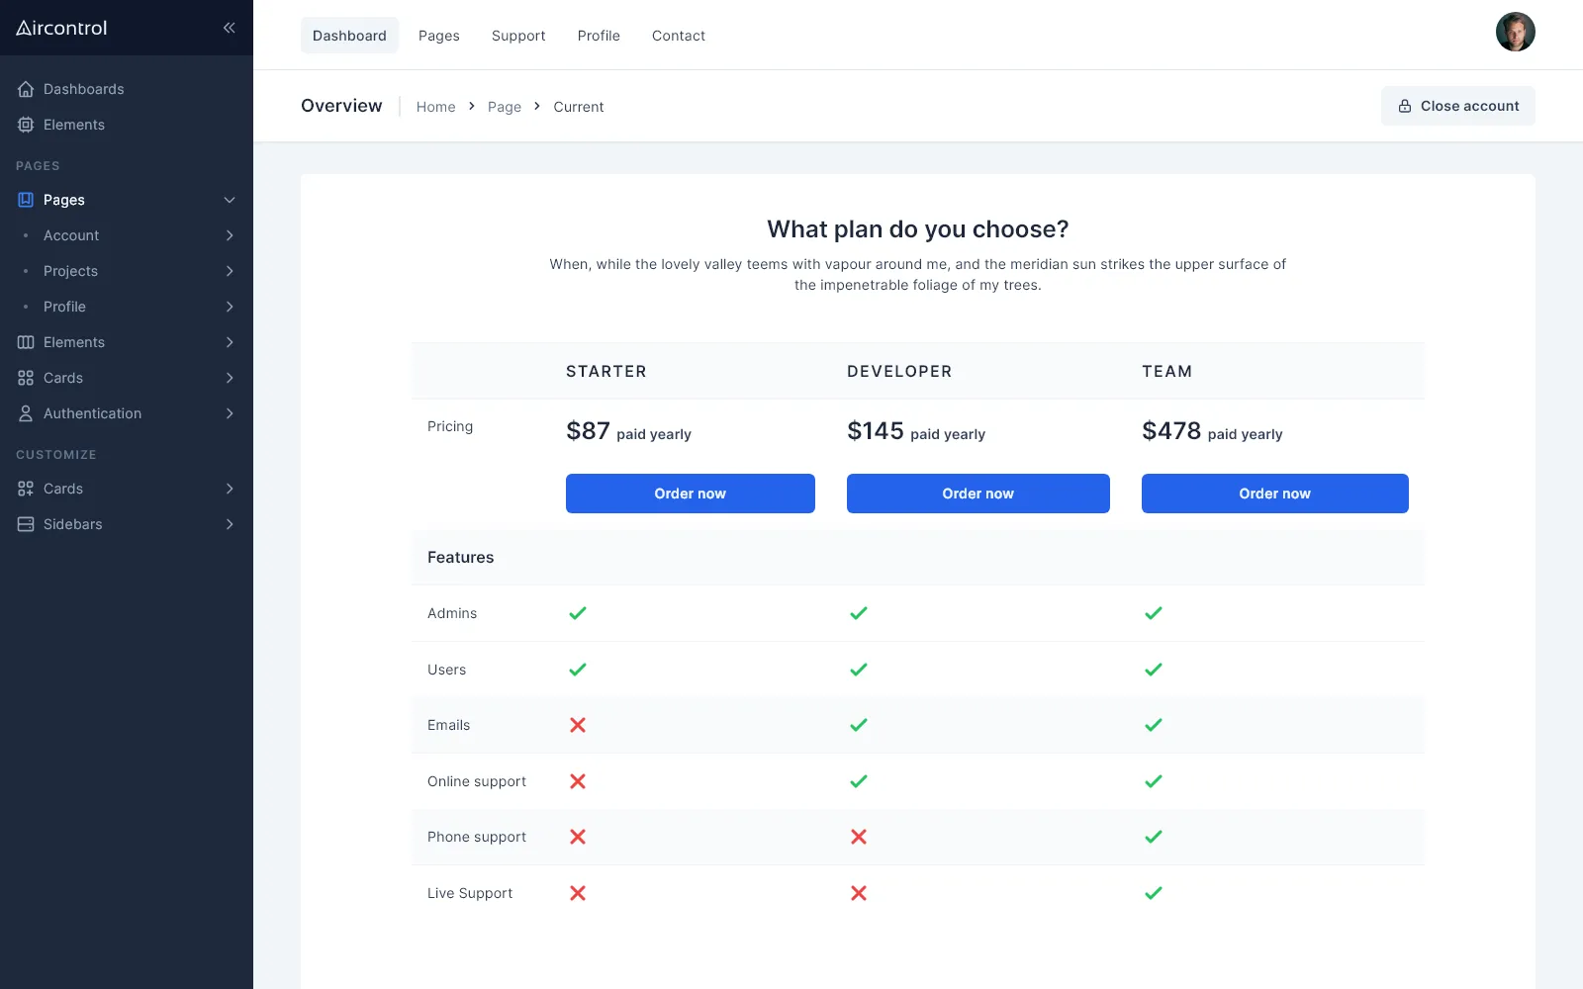Click the DEVELOPER column heading
Viewport: 1583px width, 989px height.
tap(899, 371)
